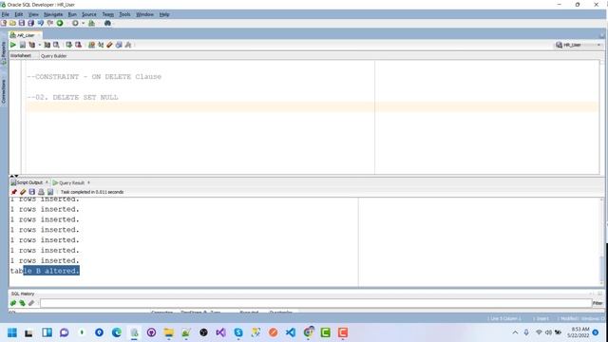
Task: Click the Clear history eraser in SQL History
Action: 31,303
